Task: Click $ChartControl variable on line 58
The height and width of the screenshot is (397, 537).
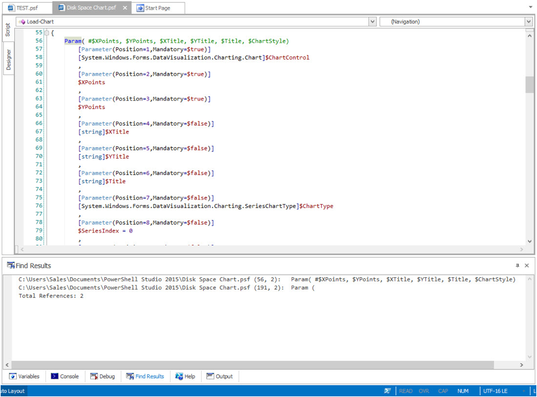Action: coord(287,58)
